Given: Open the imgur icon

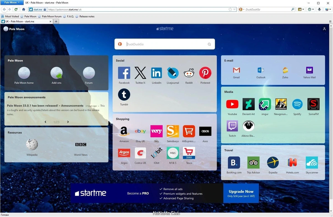Looking at the screenshot, I should pyautogui.click(x=265, y=104).
